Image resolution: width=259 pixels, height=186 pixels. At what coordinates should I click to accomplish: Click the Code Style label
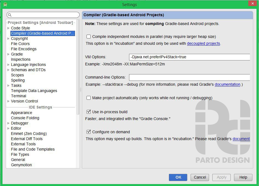click(21, 28)
